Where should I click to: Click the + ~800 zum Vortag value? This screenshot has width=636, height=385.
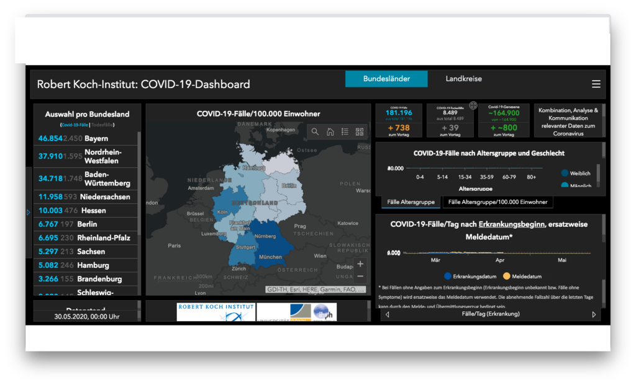(x=504, y=128)
